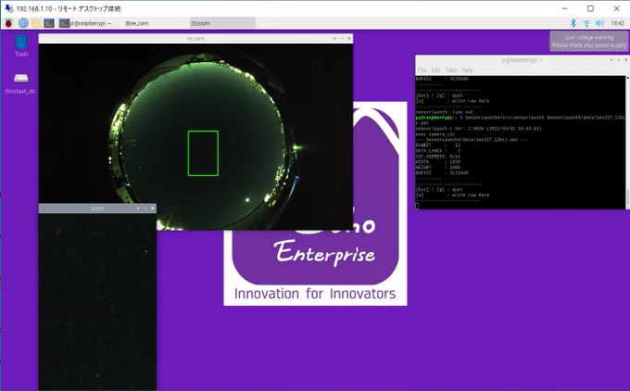The image size is (630, 391).
Task: Select the thinclient_drives desktop icon
Action: coord(21,83)
